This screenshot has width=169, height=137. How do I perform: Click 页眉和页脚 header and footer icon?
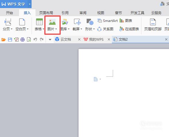pyautogui.click(x=153, y=22)
